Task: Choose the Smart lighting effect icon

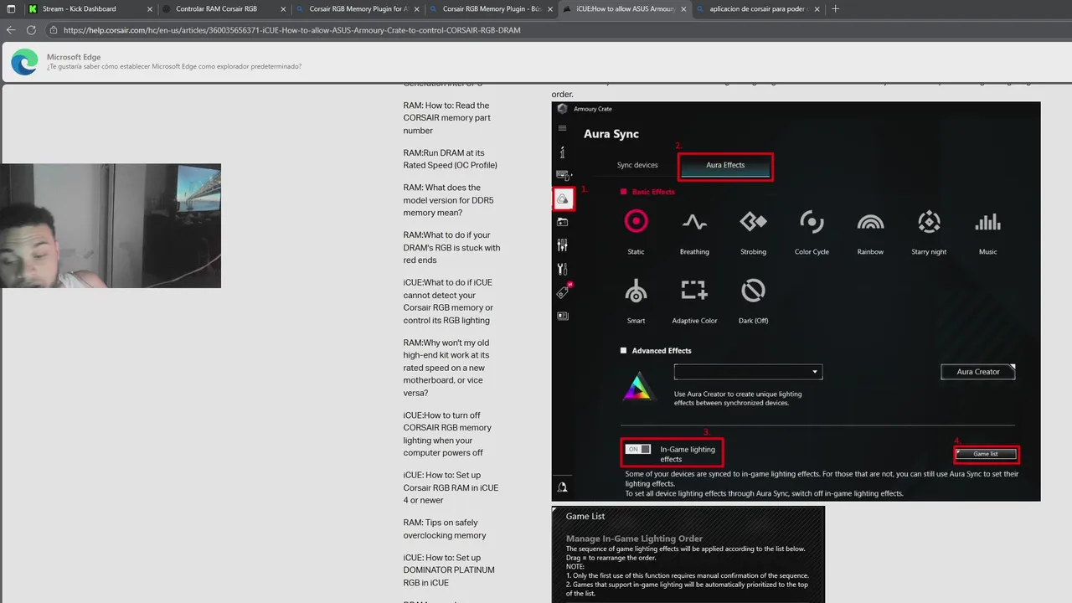Action: coord(636,291)
